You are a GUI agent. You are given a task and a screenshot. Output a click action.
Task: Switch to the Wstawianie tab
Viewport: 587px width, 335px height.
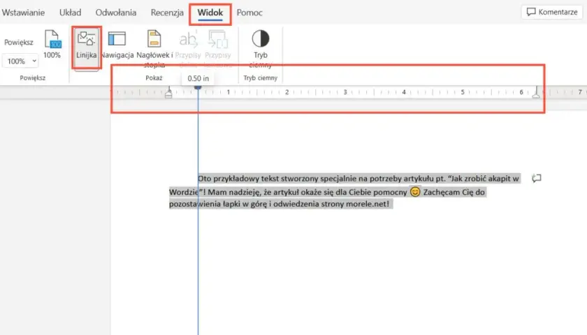[23, 13]
